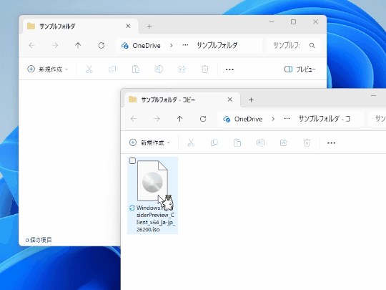The image size is (386, 290).
Task: Close the サンプルフォルダ tab
Action: (128, 26)
